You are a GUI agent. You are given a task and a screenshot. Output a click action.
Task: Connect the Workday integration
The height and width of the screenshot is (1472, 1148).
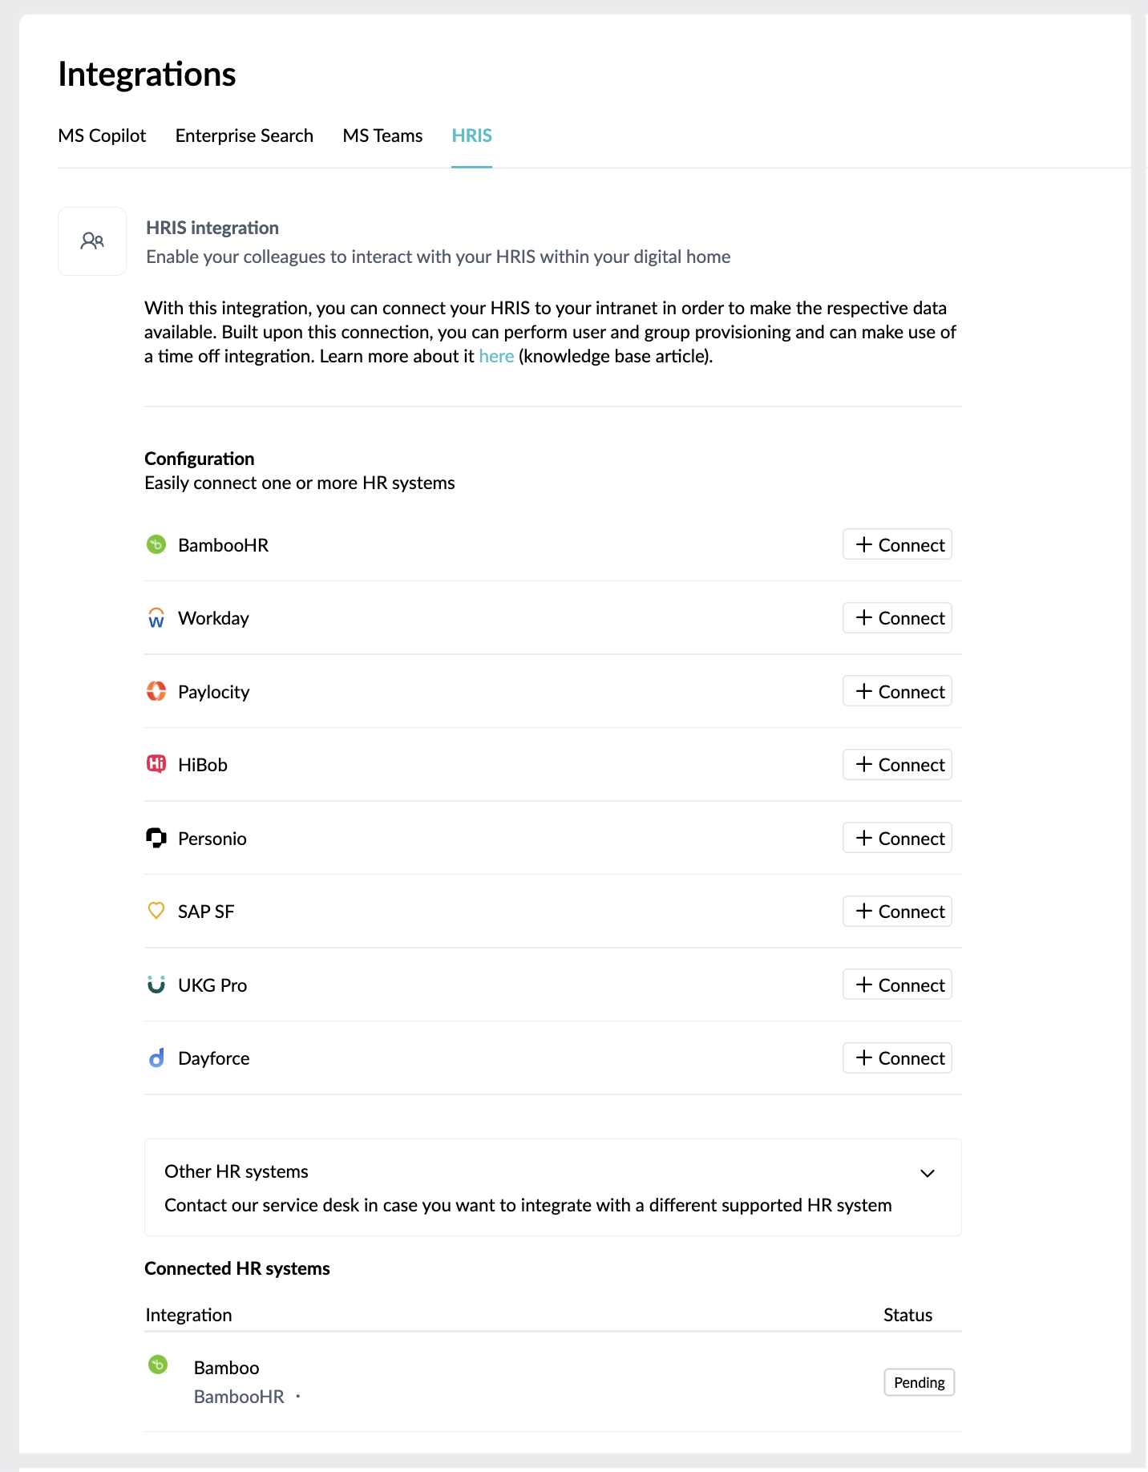897,618
